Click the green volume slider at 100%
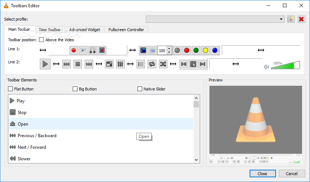 pos(285,65)
